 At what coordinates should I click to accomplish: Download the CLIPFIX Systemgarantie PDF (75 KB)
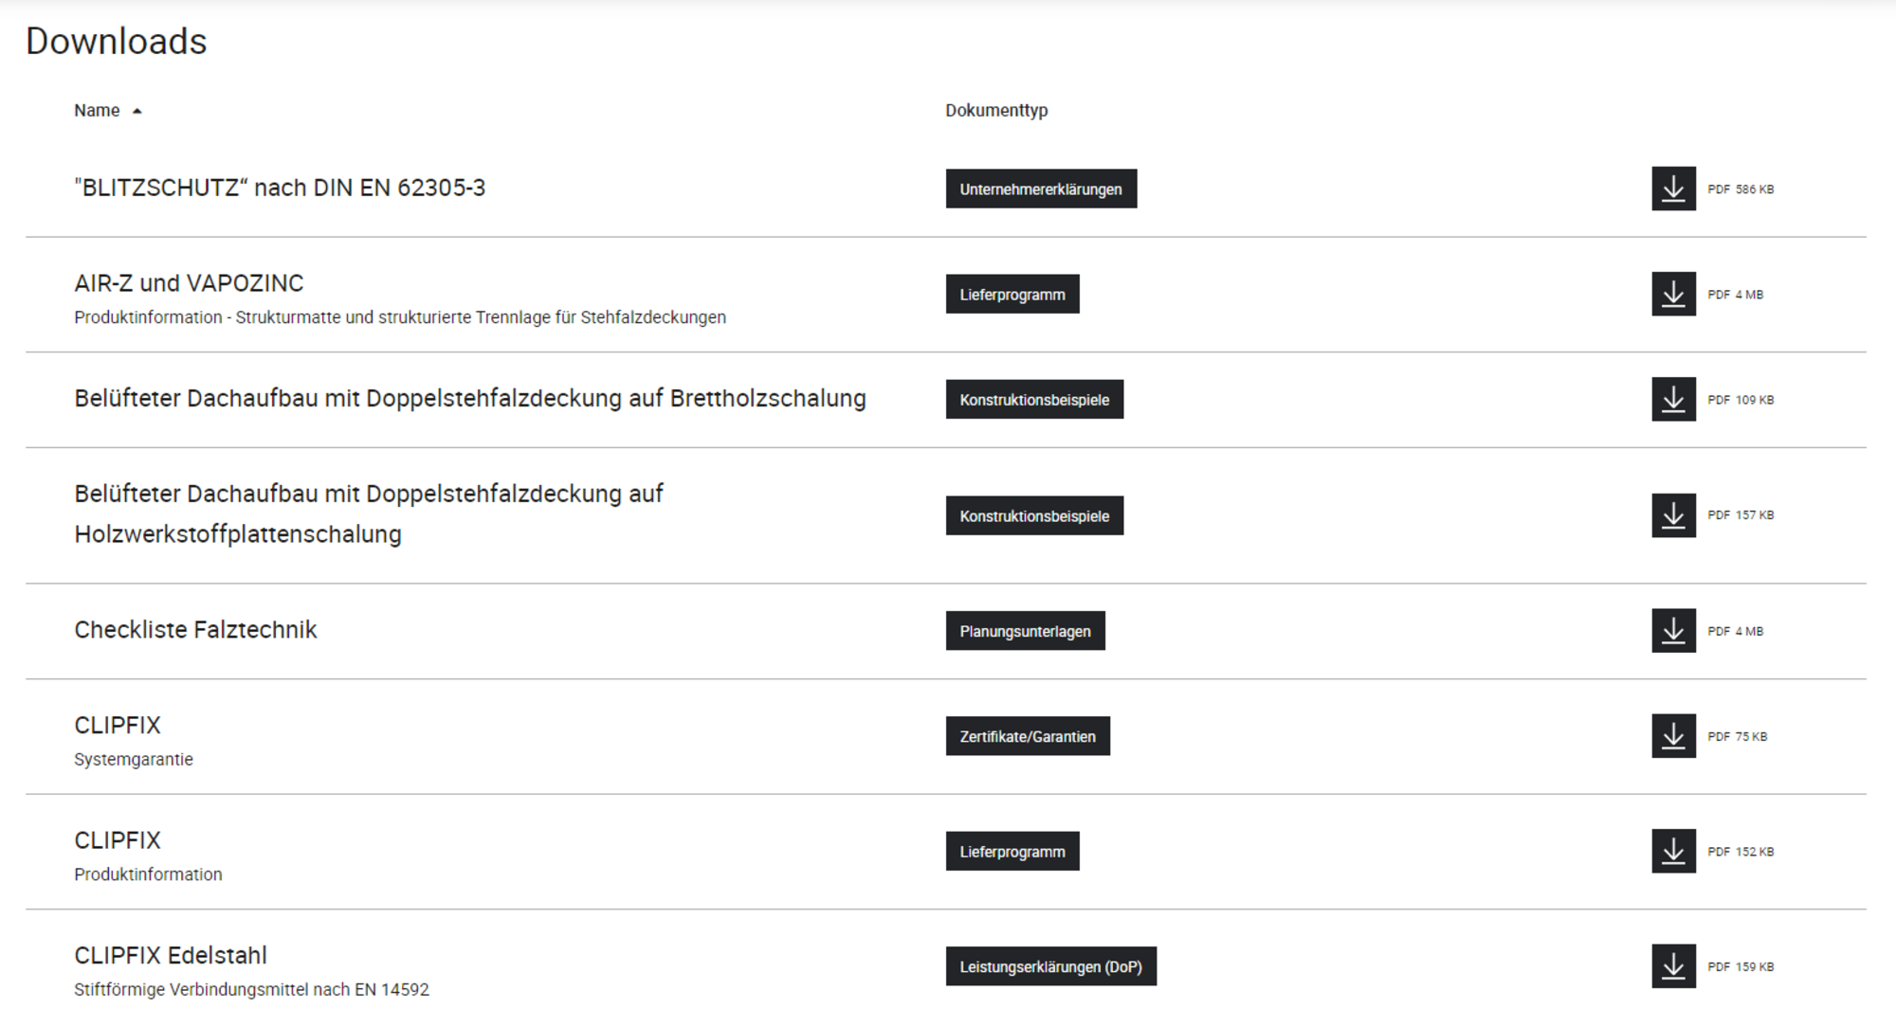coord(1673,736)
